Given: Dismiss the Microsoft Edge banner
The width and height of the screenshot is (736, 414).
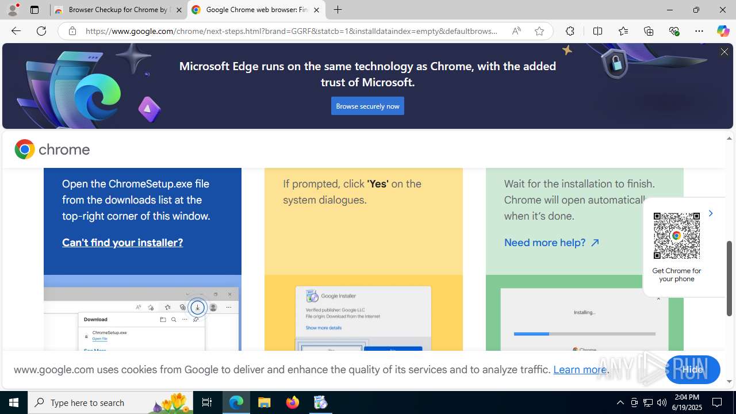Looking at the screenshot, I should 724,52.
